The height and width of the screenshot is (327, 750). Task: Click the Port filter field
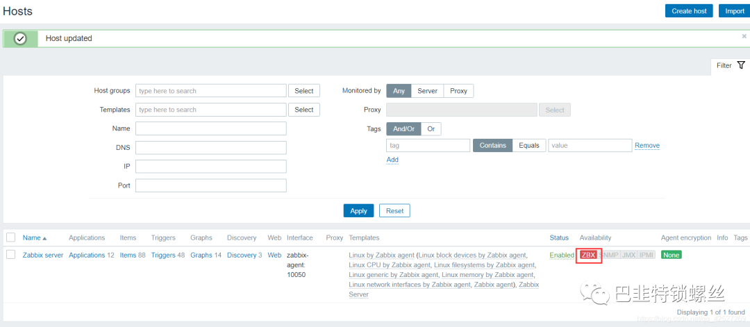(211, 185)
